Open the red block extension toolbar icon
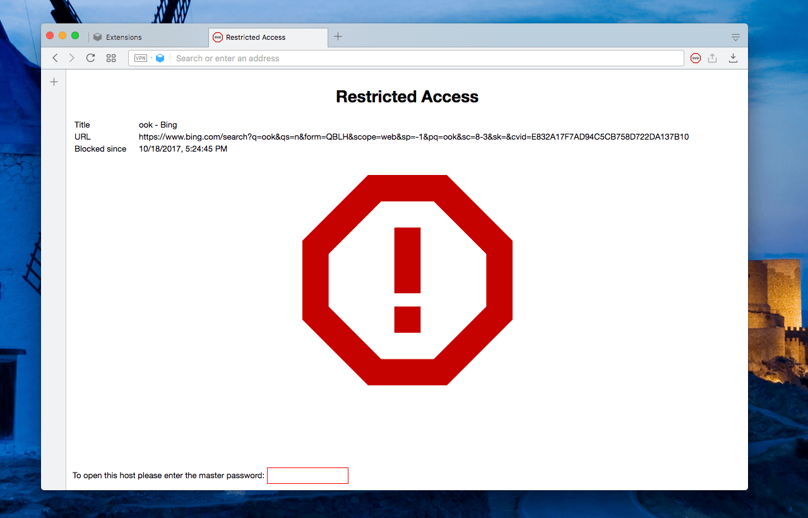The height and width of the screenshot is (518, 808). [x=695, y=58]
